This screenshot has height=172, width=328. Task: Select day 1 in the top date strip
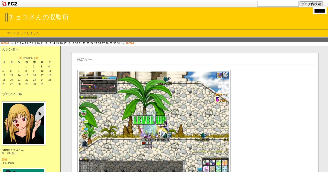point(16,43)
